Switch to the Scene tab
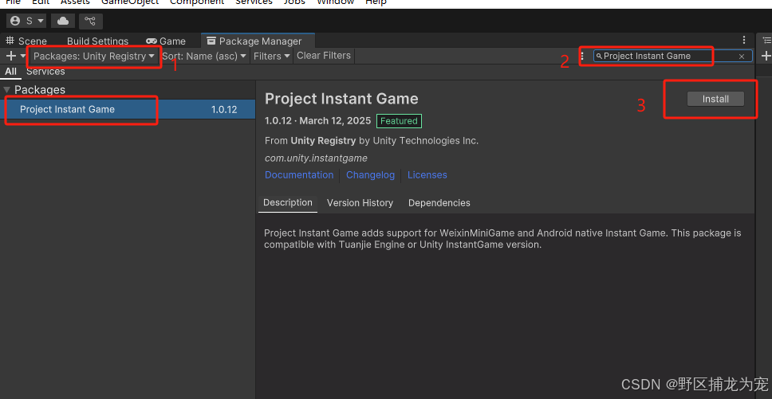The image size is (772, 399). (26, 41)
